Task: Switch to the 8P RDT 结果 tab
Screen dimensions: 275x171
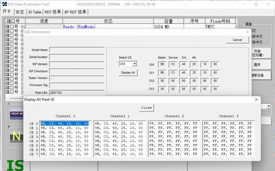Action: tap(75, 12)
